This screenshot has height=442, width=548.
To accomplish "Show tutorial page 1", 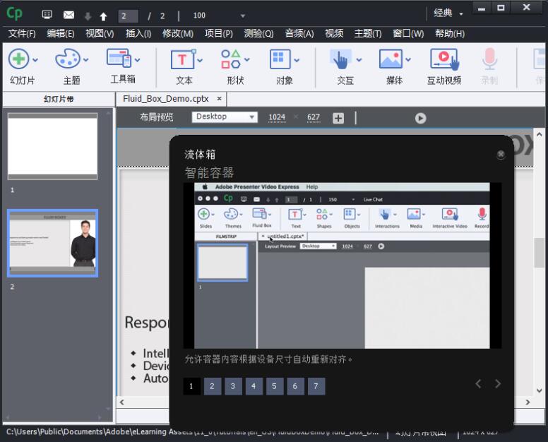I will (x=191, y=386).
